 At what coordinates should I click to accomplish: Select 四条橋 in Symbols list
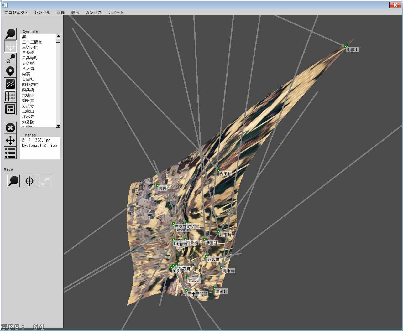(x=38, y=90)
